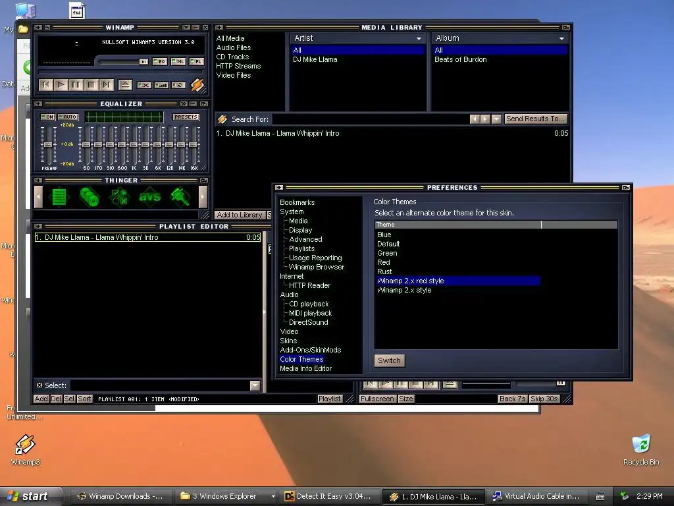The height and width of the screenshot is (506, 674).
Task: Click Thinger right scroll arrow
Action: (x=203, y=197)
